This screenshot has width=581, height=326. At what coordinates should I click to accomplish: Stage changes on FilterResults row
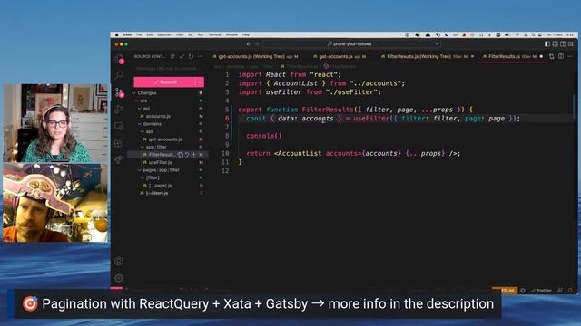193,155
